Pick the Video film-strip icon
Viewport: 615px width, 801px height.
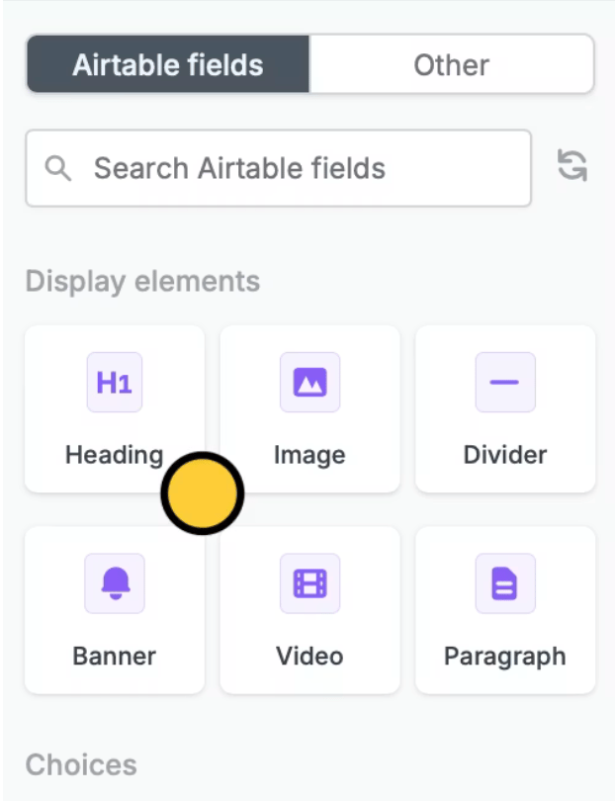[x=309, y=583]
